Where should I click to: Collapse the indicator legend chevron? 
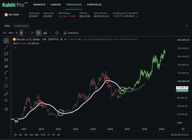coord(15,48)
